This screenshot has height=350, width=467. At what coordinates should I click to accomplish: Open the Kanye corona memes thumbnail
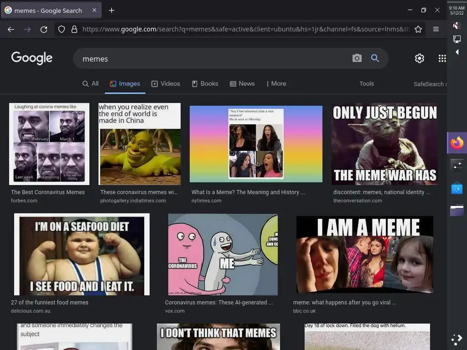tap(49, 144)
